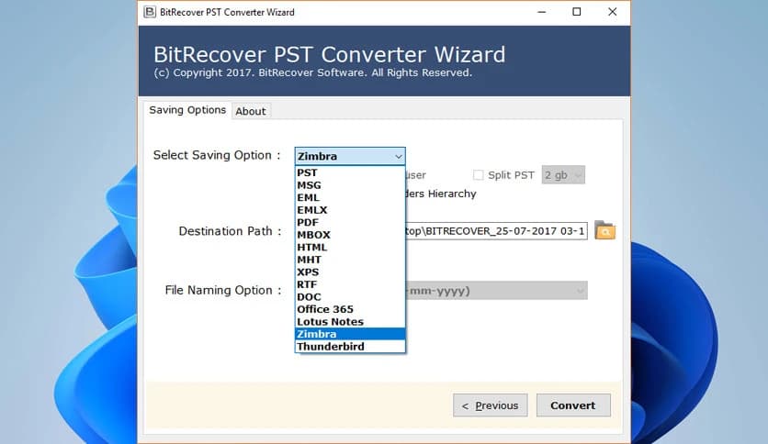The width and height of the screenshot is (768, 444).
Task: Choose MSG from the saving list
Action: (350, 185)
